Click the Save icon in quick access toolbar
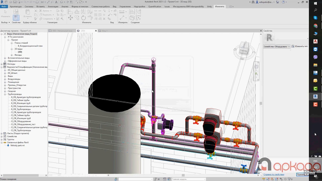 [x=15, y=2]
